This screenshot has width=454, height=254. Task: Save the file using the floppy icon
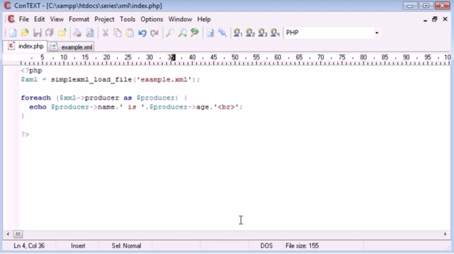37,33
